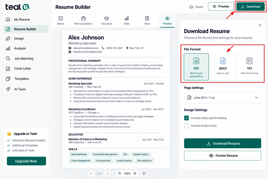Switch to the Other tab
Screen dimensions: 268x179
[x=147, y=20]
